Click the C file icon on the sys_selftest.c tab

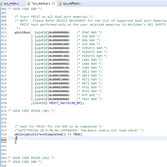coord(60,3)
